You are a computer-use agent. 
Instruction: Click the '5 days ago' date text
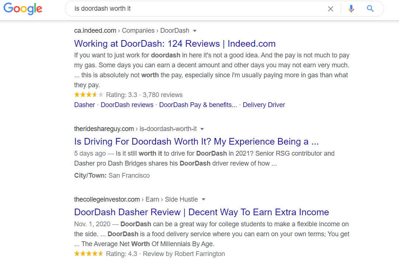click(90, 153)
